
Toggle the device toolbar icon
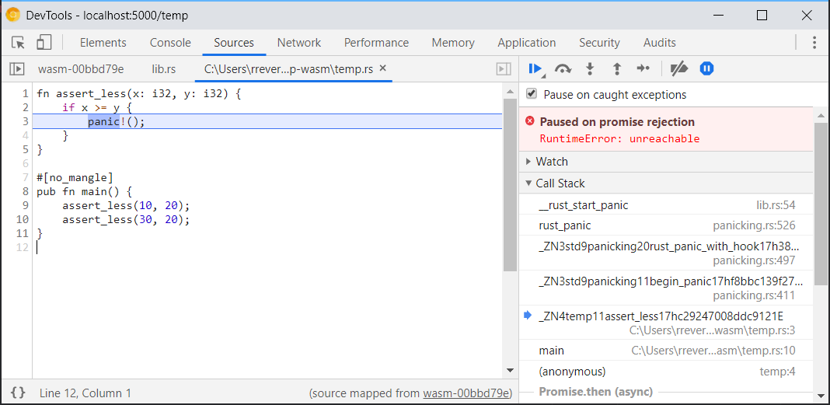point(44,43)
